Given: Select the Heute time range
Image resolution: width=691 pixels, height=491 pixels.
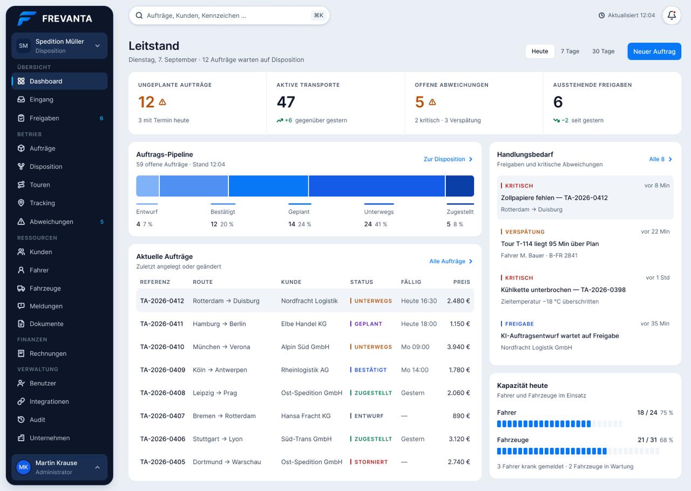Looking at the screenshot, I should click(540, 51).
